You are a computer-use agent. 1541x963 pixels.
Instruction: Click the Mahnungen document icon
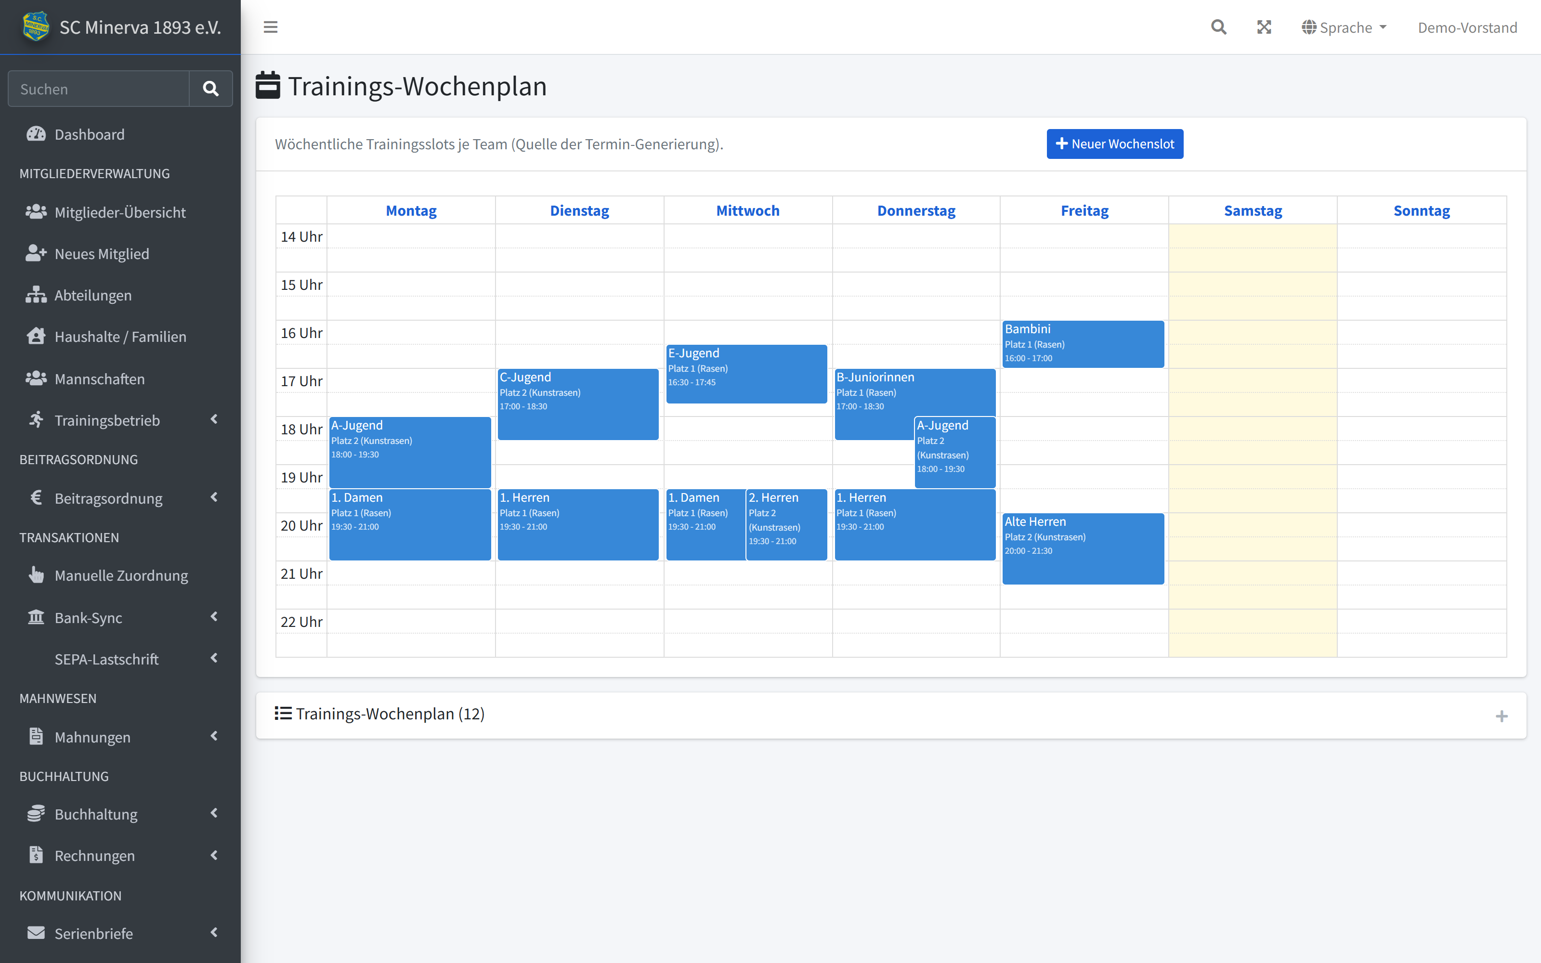coord(36,736)
